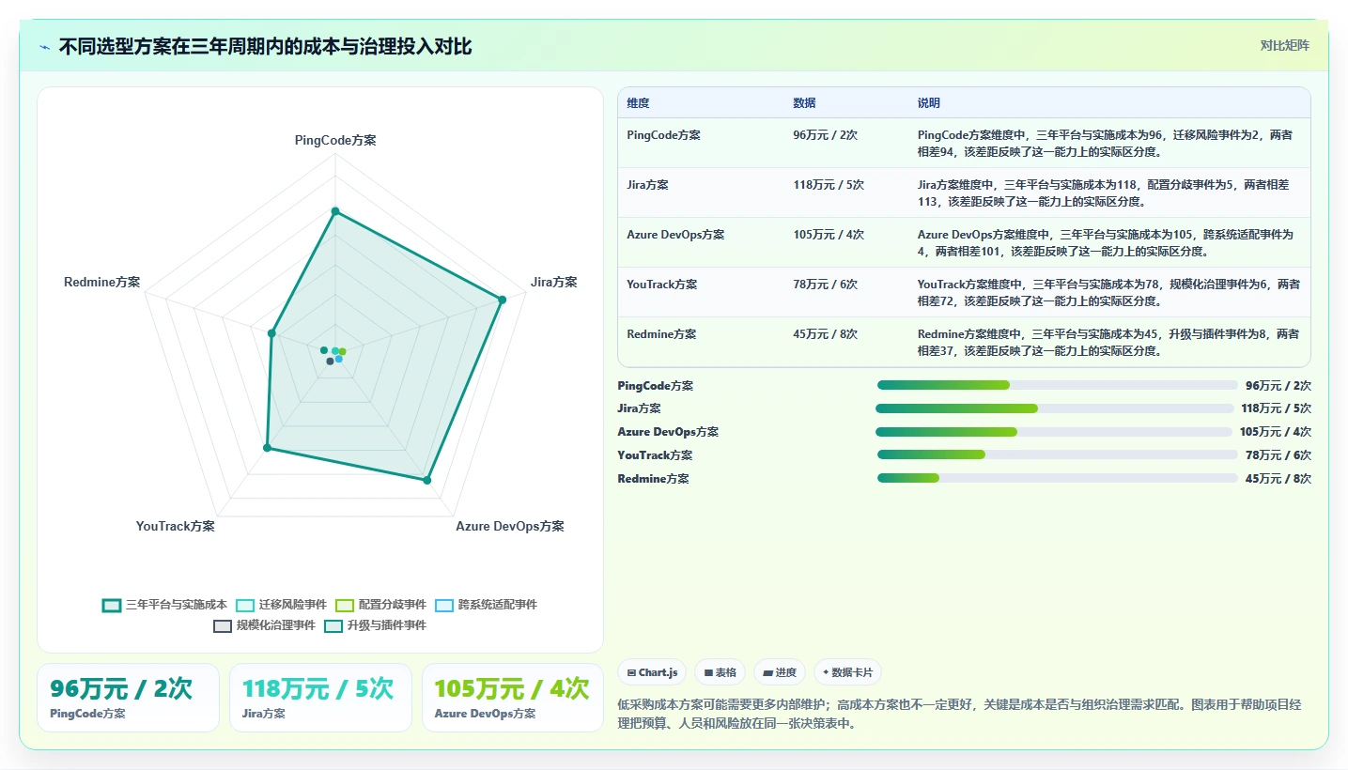Toggle the 升级与插件事件 legend item
This screenshot has width=1348, height=770.
pyautogui.click(x=375, y=625)
